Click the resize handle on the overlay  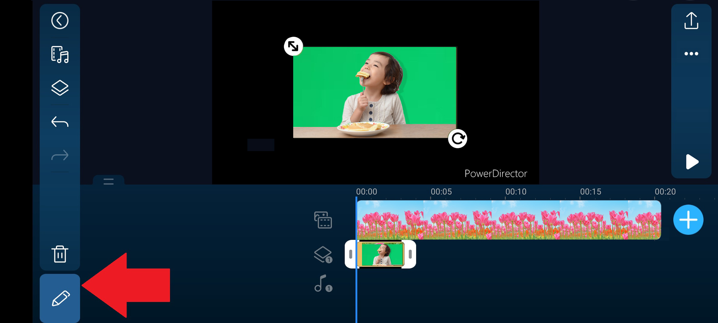[293, 46]
